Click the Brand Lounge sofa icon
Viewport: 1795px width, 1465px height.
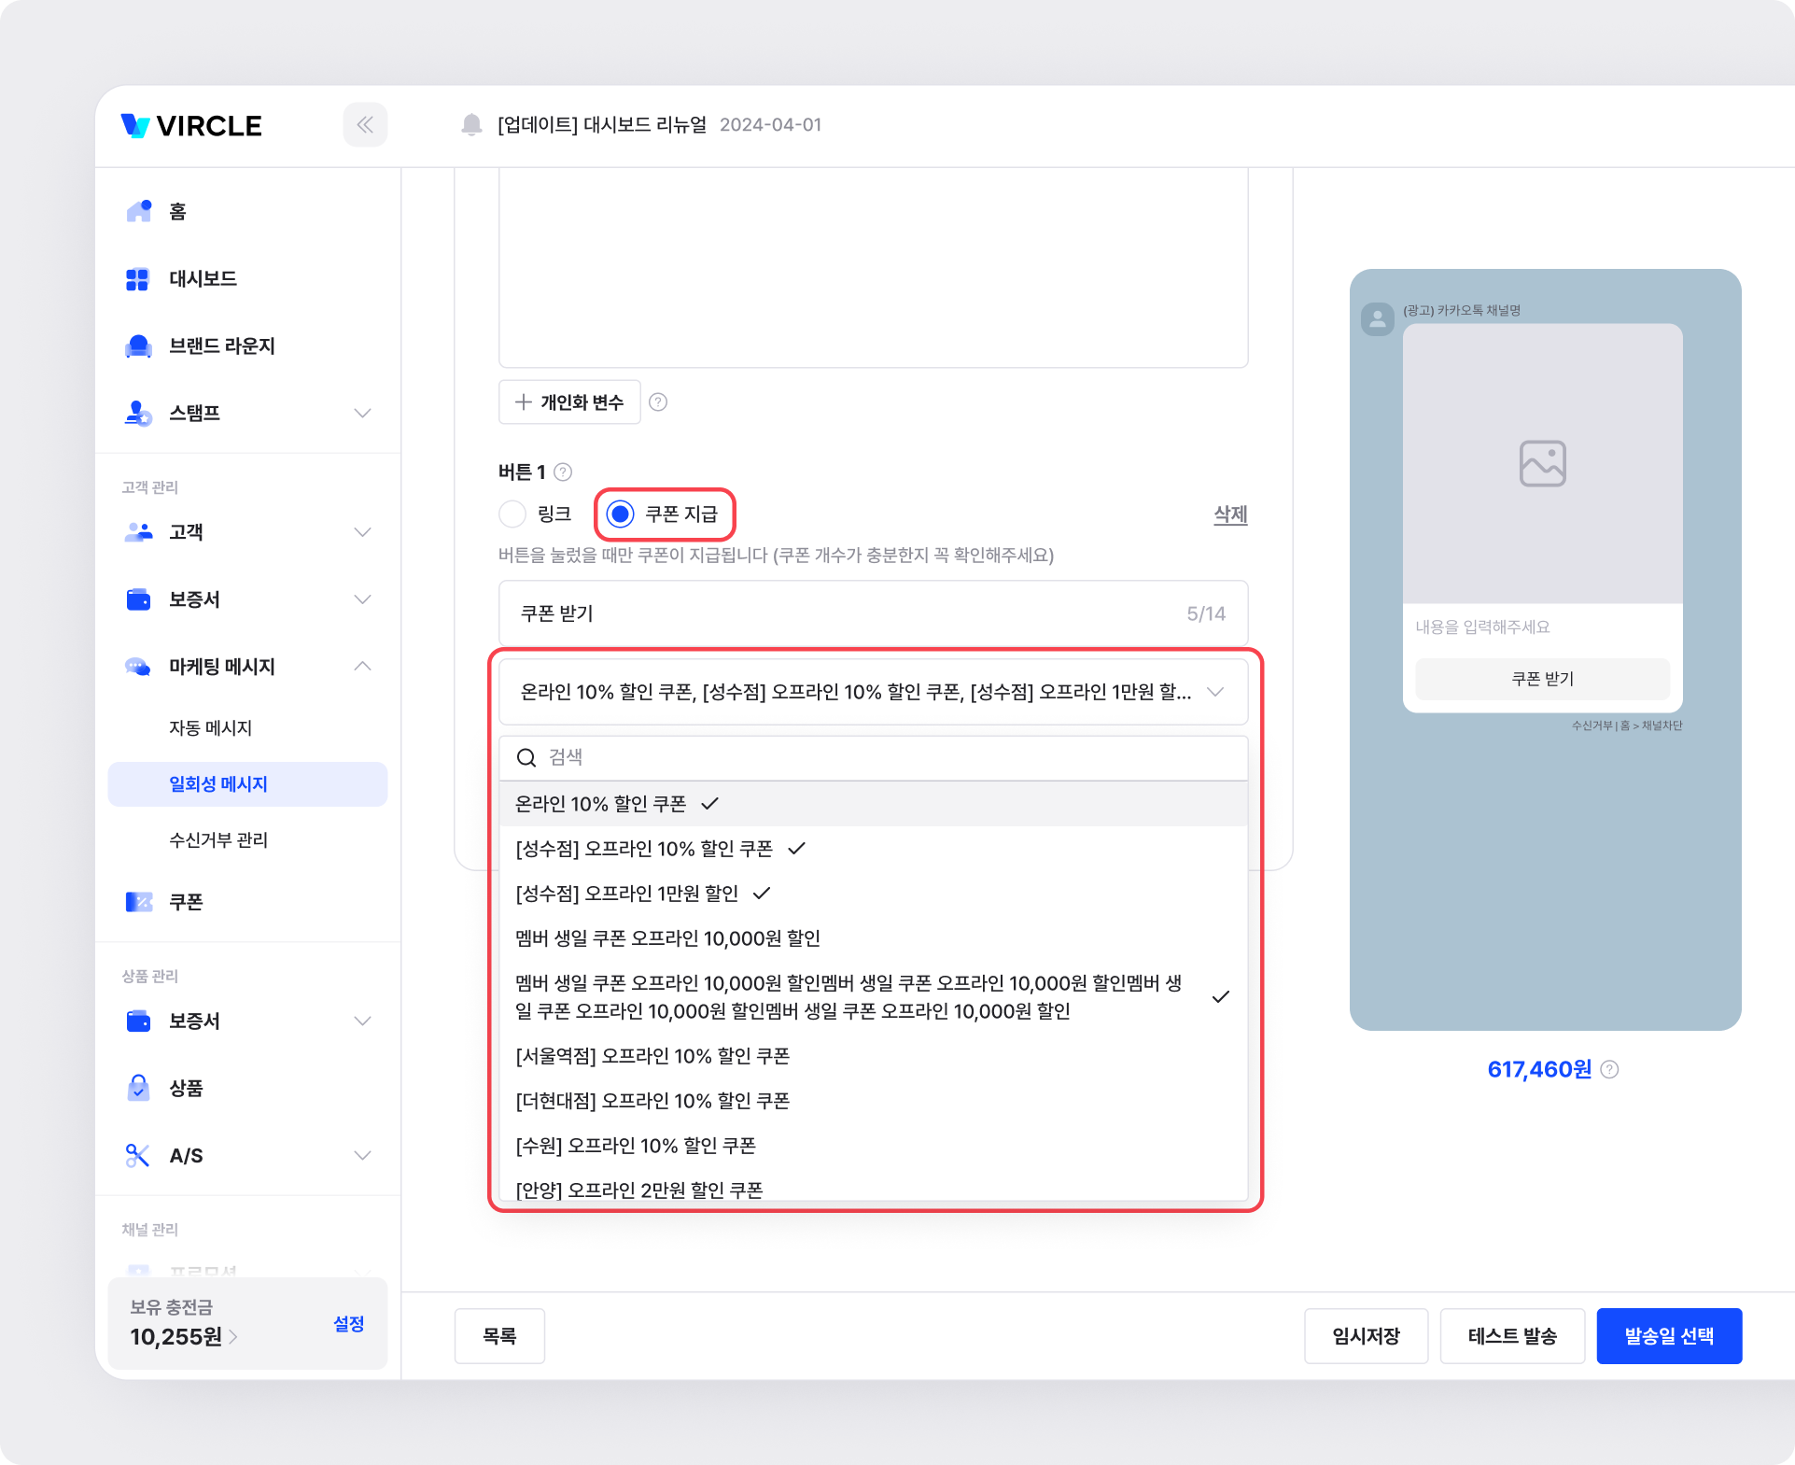click(138, 346)
